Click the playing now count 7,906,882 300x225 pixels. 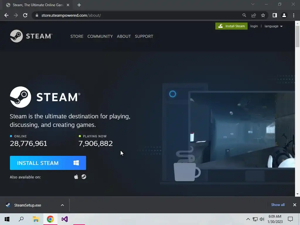[96, 144]
